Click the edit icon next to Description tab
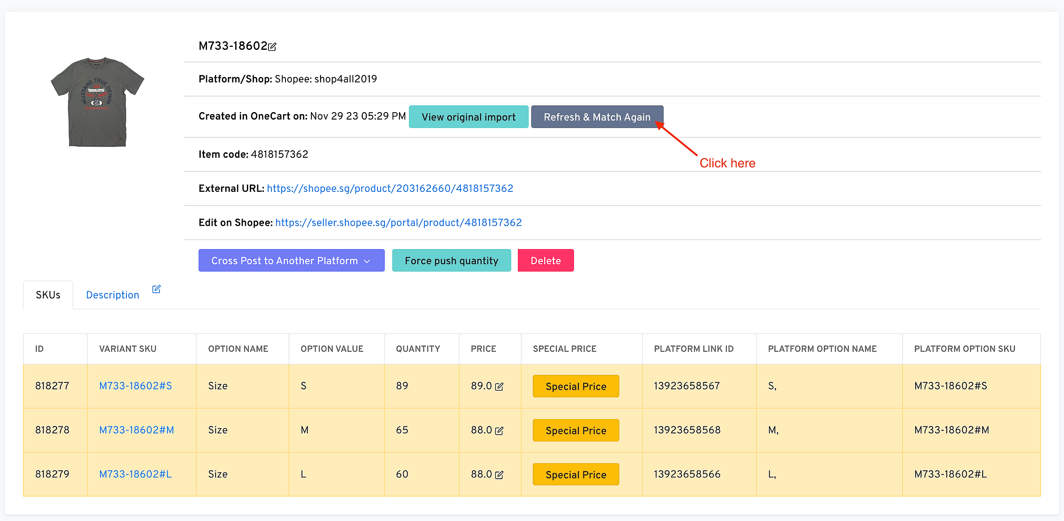 (x=156, y=289)
